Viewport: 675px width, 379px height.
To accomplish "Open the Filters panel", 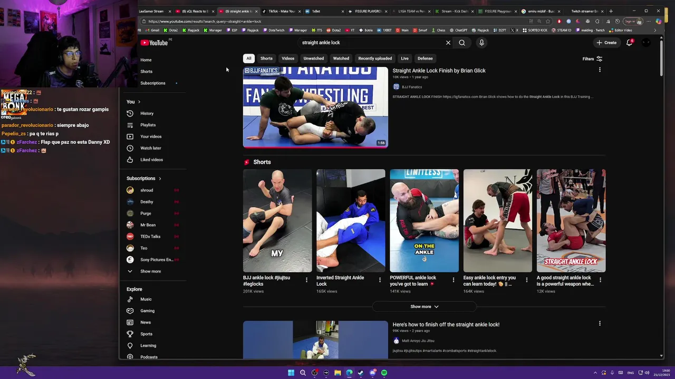I will (x=592, y=59).
